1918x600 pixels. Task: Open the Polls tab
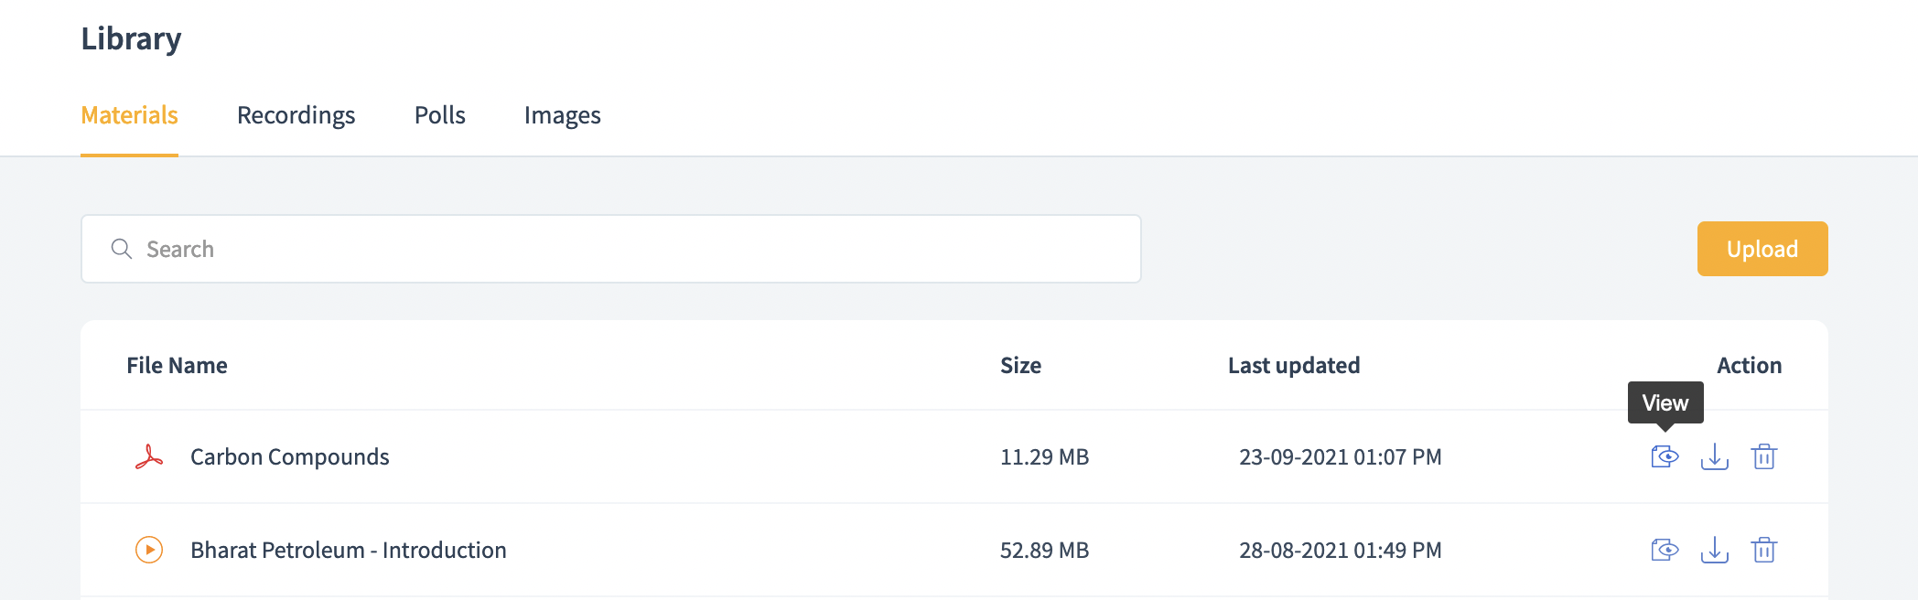coord(439,115)
